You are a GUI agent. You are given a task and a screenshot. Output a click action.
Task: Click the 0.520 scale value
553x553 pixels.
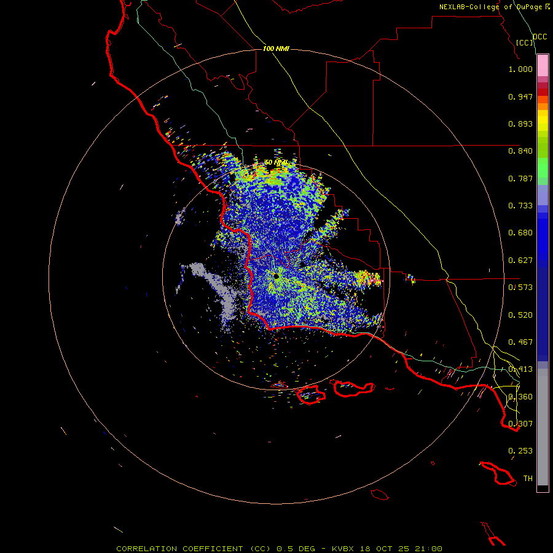[x=520, y=315]
